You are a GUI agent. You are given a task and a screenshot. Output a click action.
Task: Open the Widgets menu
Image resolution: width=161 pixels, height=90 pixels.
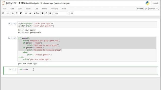pos(55,9)
